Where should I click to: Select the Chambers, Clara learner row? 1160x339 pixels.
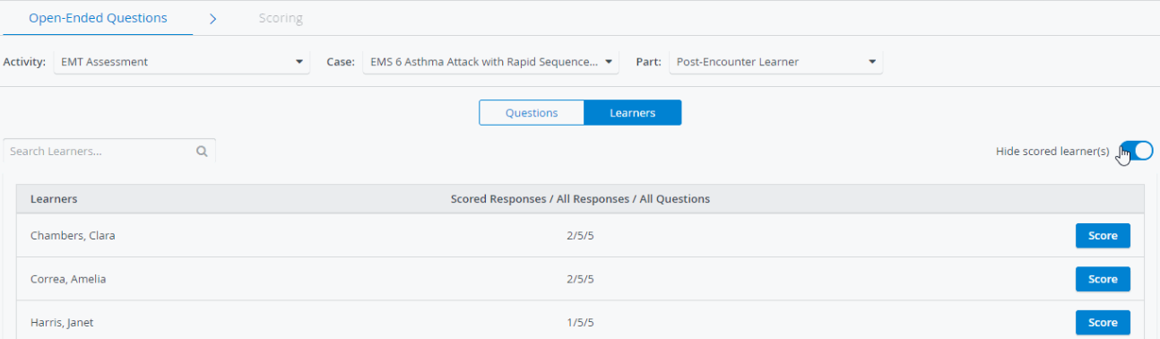click(580, 236)
